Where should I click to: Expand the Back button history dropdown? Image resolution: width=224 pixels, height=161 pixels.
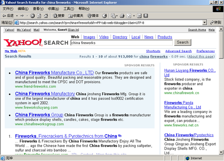pos(17,16)
